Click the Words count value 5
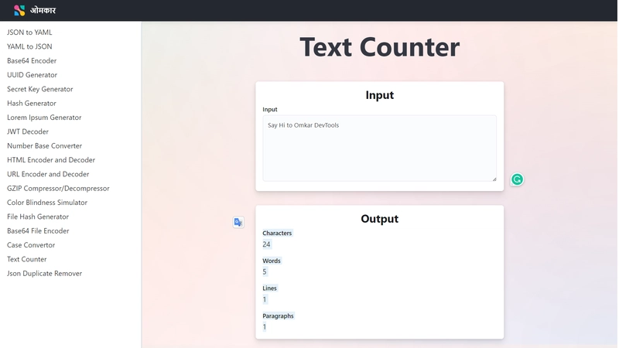 click(x=265, y=272)
